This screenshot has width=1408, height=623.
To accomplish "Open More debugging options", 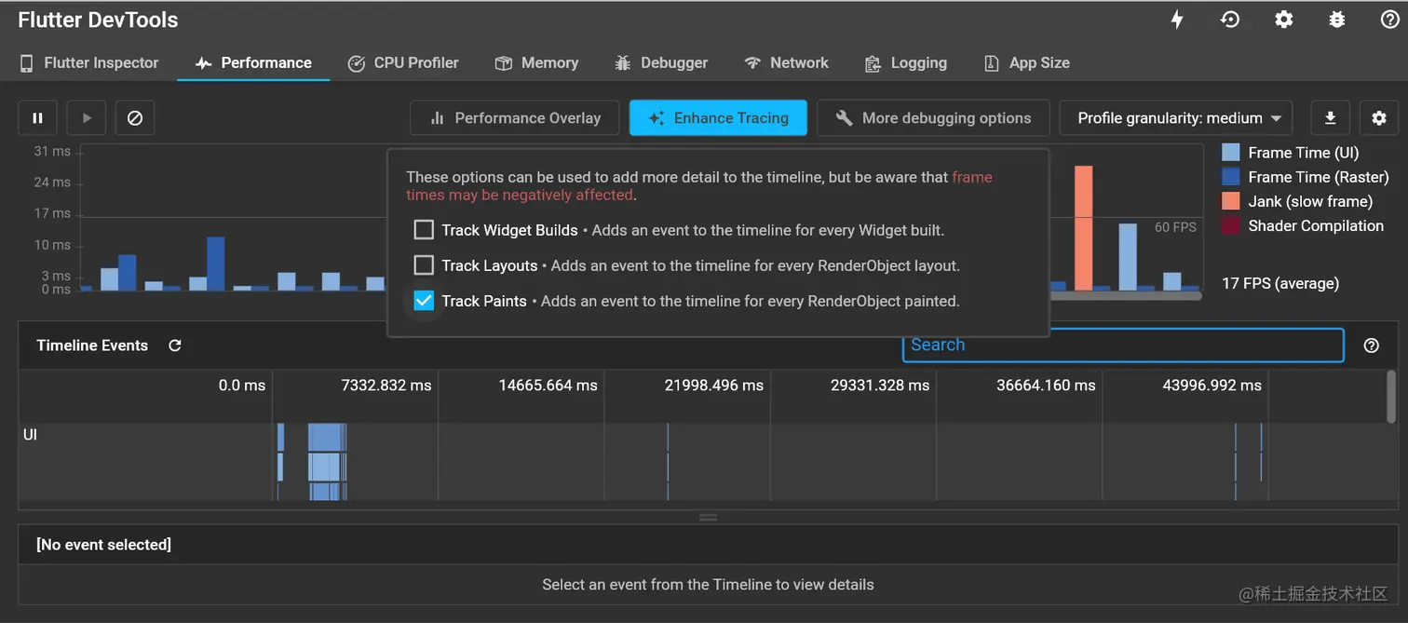I will (x=933, y=118).
